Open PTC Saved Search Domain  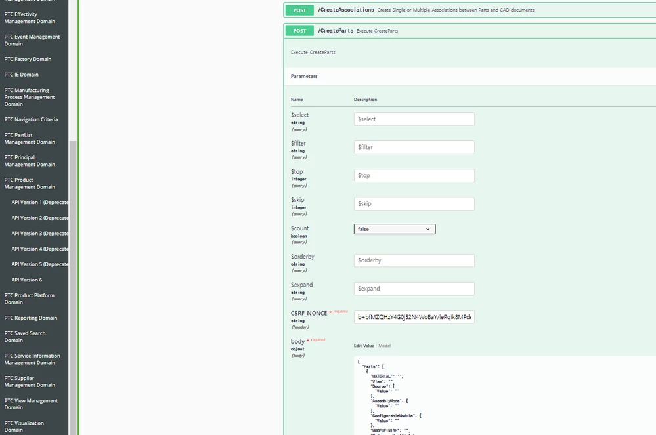pos(25,337)
